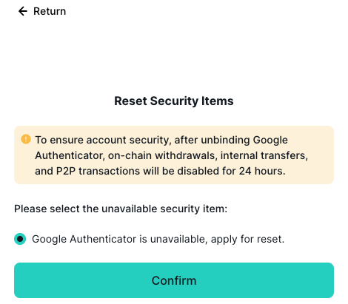This screenshot has height=304, width=348.
Task: Click the teal Confirm button
Action: [x=174, y=280]
